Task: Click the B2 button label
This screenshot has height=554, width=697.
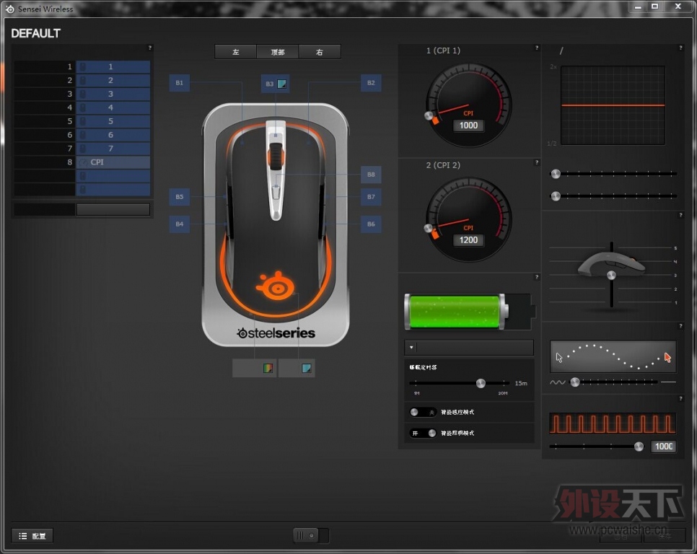Action: pyautogui.click(x=371, y=83)
